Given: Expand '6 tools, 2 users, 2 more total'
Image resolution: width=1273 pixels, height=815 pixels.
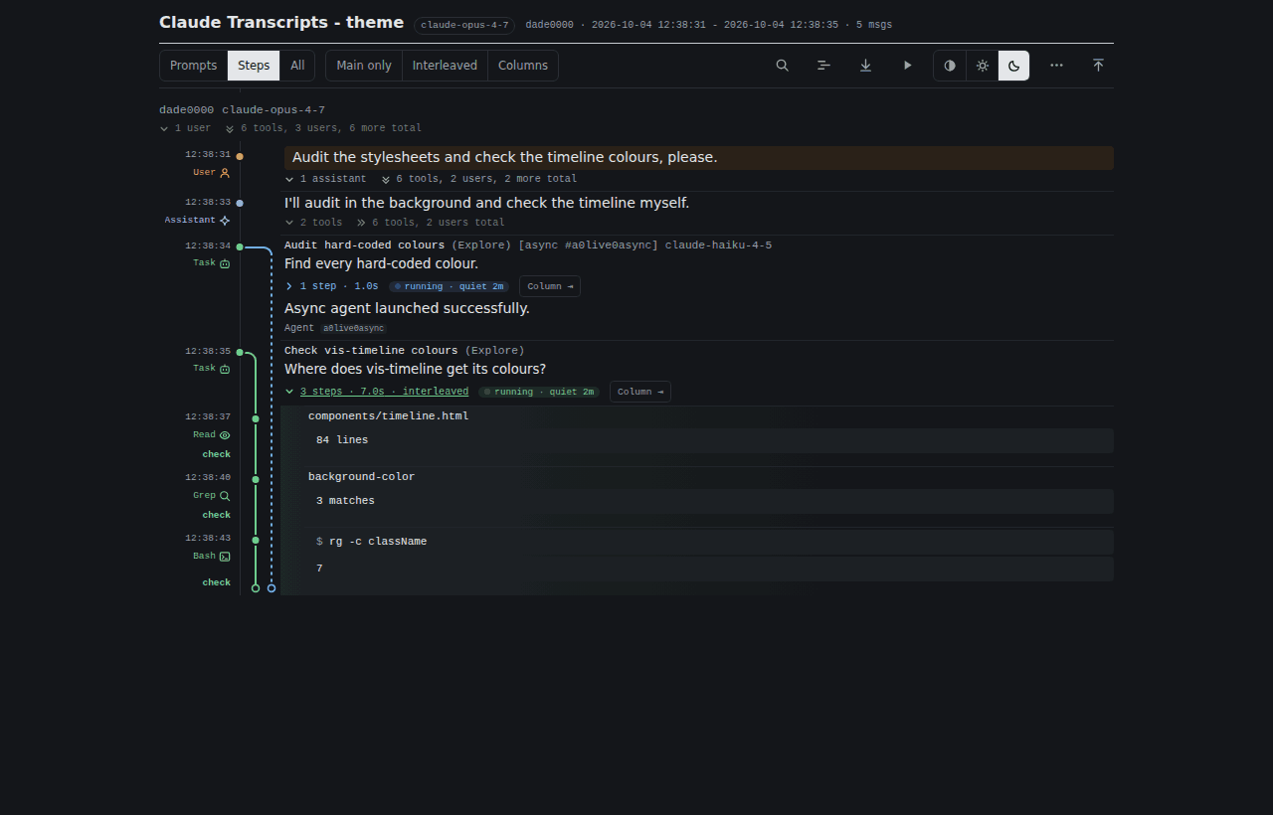Looking at the screenshot, I should click(479, 179).
